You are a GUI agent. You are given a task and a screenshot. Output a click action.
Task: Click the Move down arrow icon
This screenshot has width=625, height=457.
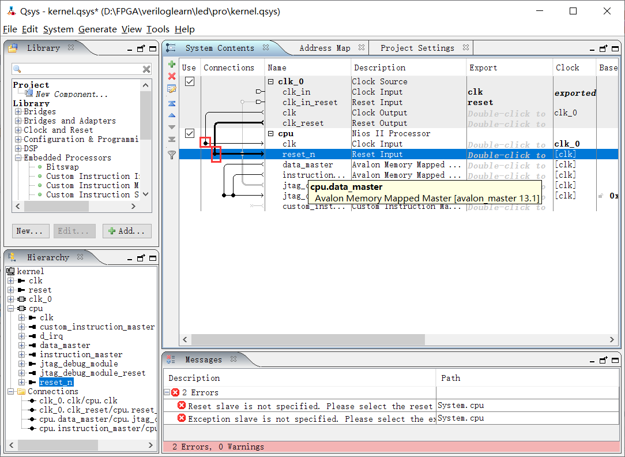point(172,127)
